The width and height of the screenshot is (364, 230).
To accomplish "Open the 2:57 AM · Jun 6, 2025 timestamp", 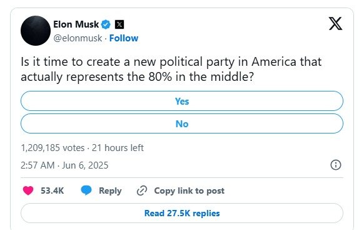I will [x=64, y=165].
